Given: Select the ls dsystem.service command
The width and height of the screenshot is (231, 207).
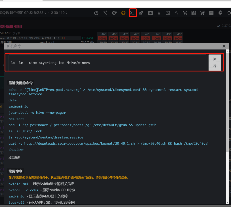Looking at the screenshot, I should click(46, 137).
